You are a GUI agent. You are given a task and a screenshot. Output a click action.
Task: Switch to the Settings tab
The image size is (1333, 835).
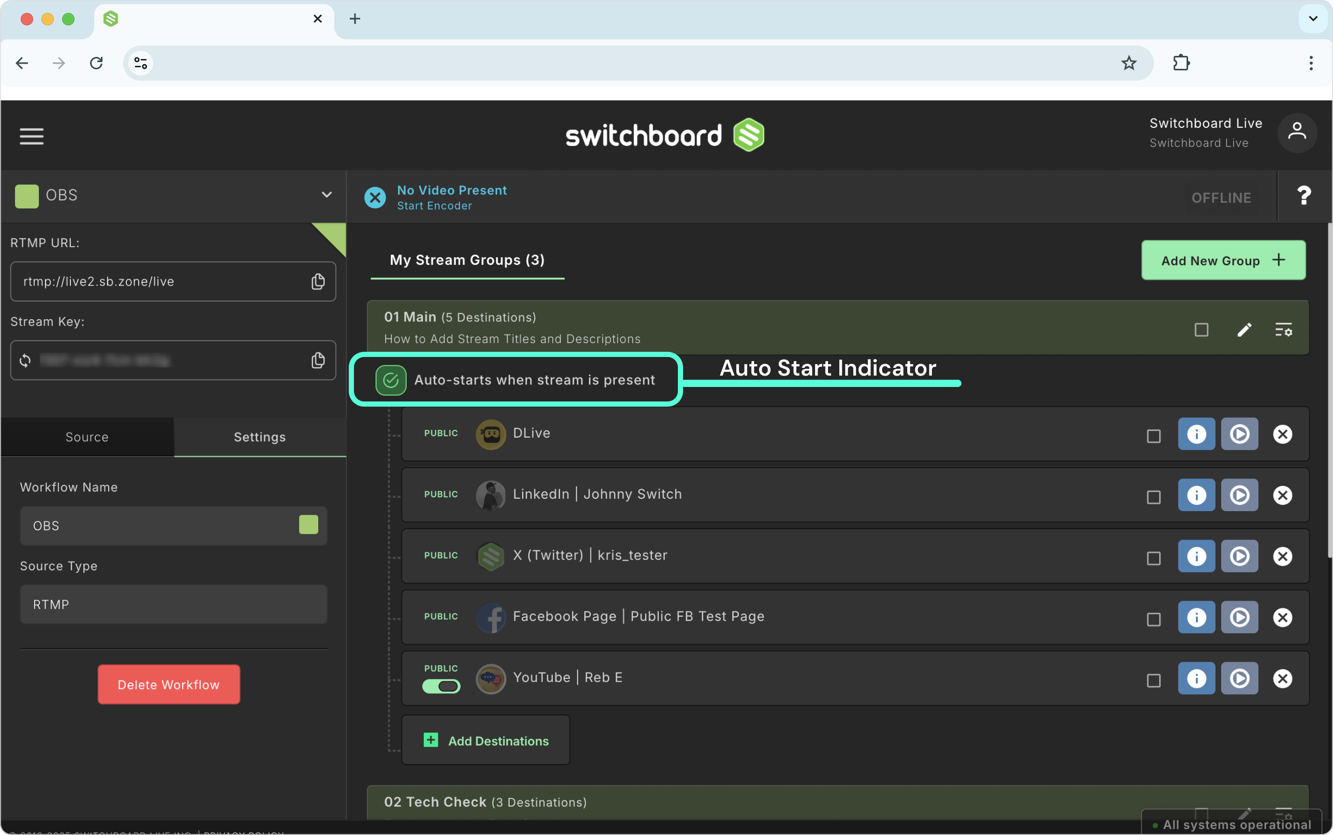(260, 437)
